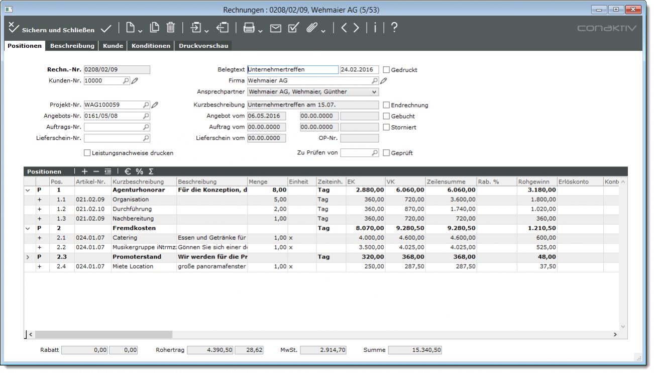This screenshot has height=373, width=654.
Task: Click the trash delete icon in toolbar
Action: tap(171, 28)
